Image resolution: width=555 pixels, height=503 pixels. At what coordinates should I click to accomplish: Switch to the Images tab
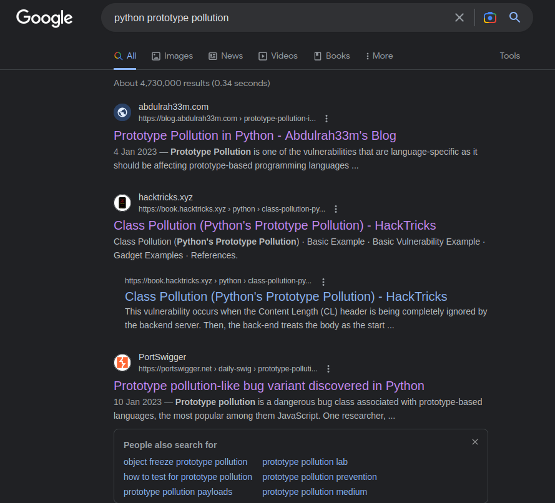[172, 56]
